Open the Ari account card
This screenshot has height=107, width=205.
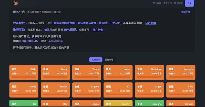coord(118,90)
